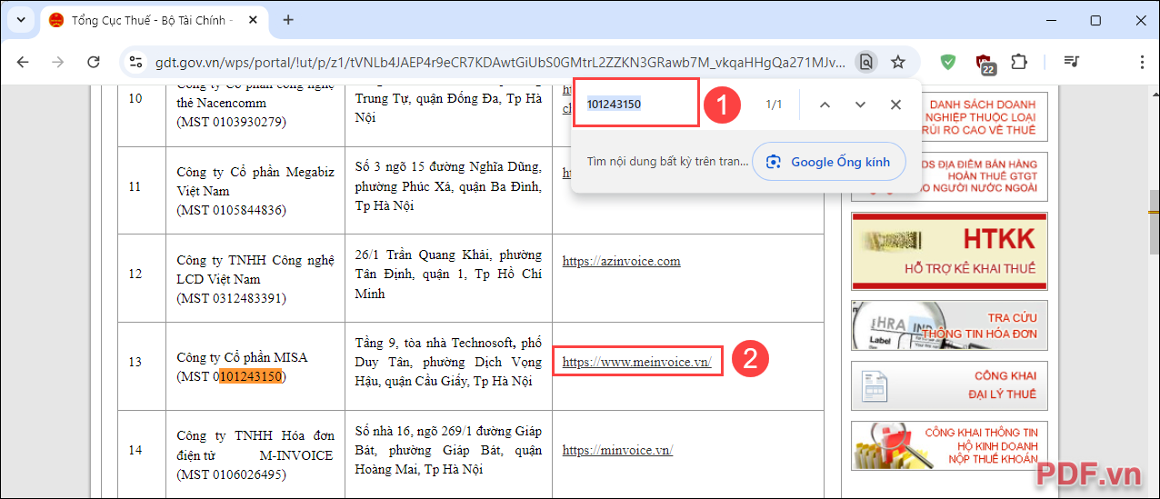Bookmark this page with the star icon
This screenshot has height=499, width=1160.
(897, 62)
